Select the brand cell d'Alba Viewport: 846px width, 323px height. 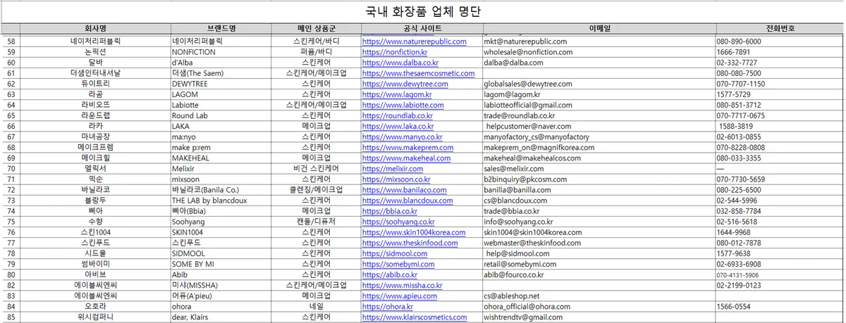[222, 63]
